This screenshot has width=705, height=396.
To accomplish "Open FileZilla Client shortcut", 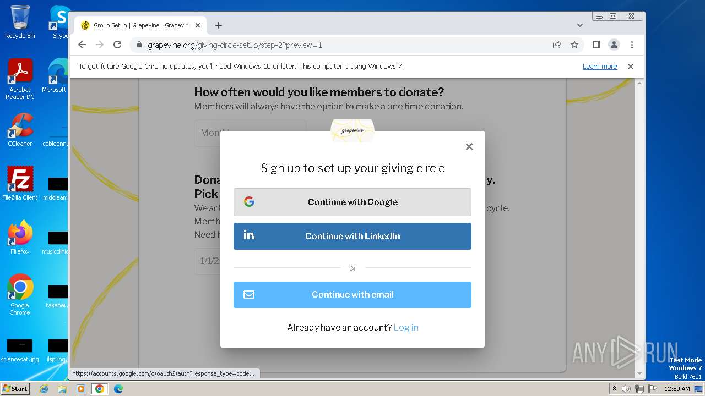I will [x=20, y=184].
